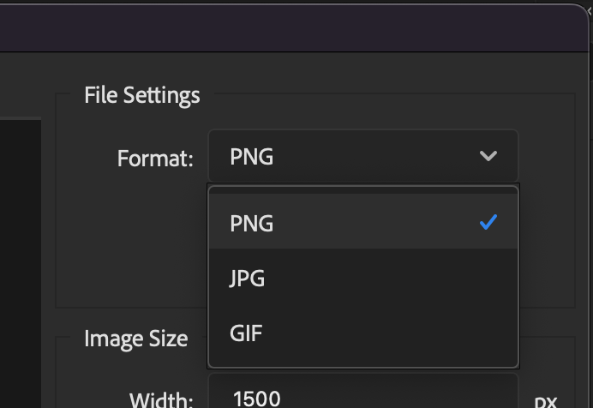The image size is (593, 408).
Task: Click the chevron arrow in Format box
Action: pos(488,156)
